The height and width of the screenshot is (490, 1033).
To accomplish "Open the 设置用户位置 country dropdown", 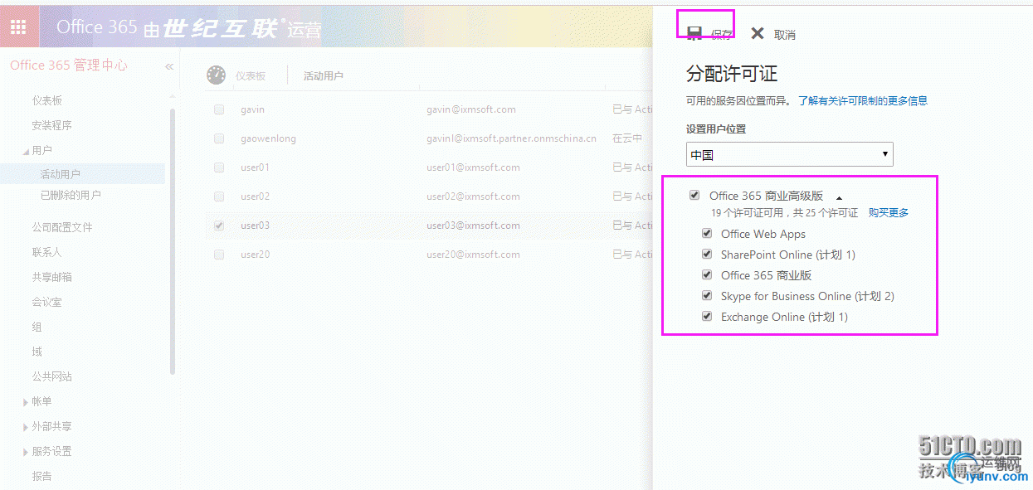I will click(x=789, y=154).
